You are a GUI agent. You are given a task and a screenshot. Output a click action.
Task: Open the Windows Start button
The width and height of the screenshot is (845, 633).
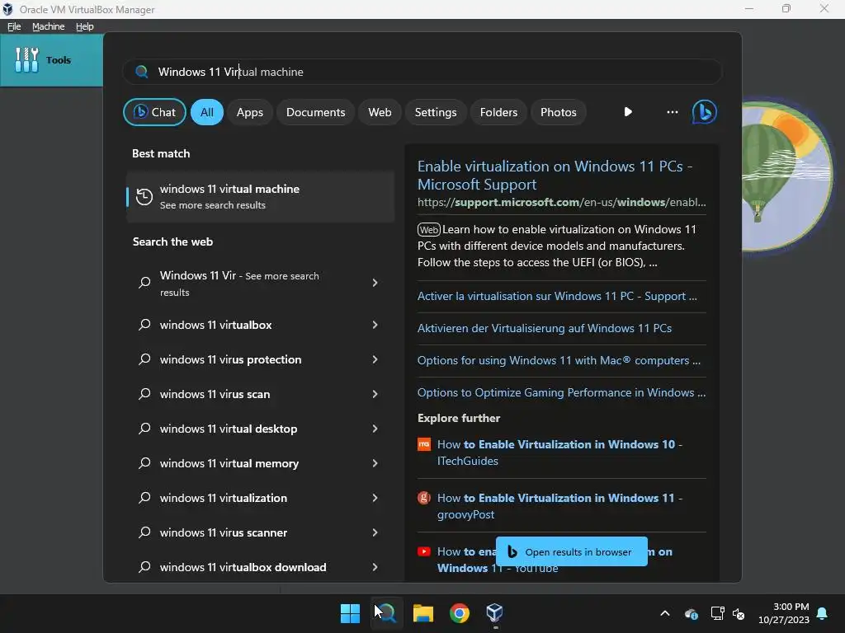pos(350,613)
